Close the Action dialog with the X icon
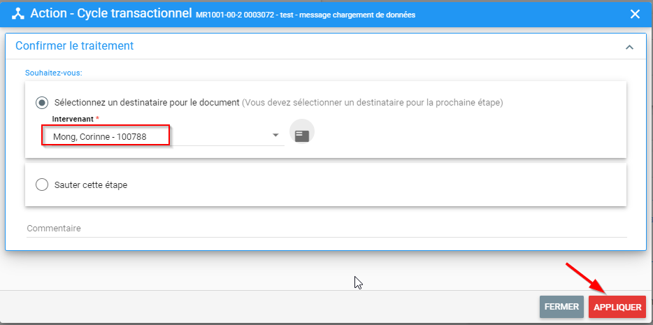Image resolution: width=653 pixels, height=325 pixels. click(635, 14)
